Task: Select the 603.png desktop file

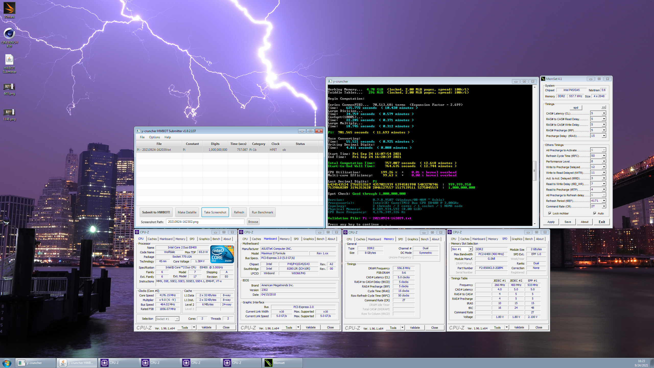Action: (x=9, y=89)
